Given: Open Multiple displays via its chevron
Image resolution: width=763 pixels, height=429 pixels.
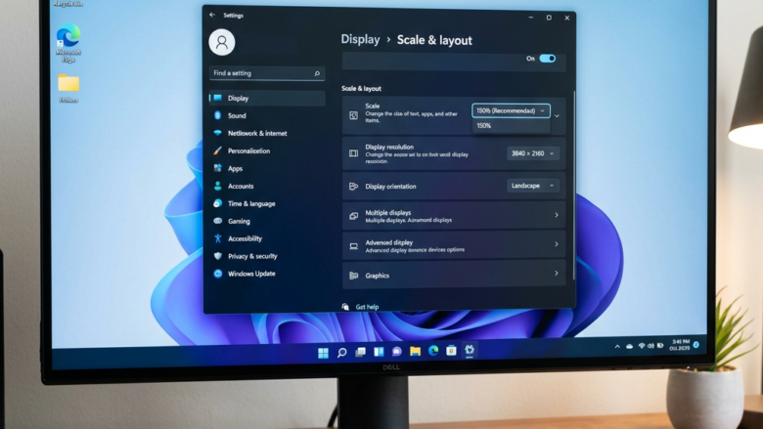Looking at the screenshot, I should pos(557,215).
